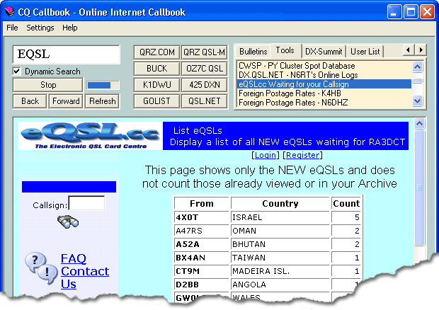Click the Forward button
Viewport: 439px width, 310px height.
66,101
